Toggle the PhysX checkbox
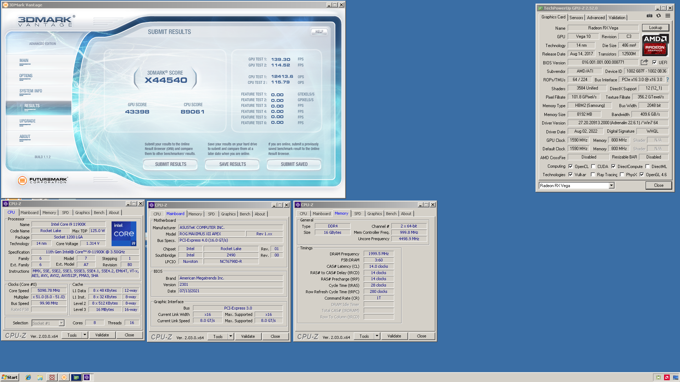The image size is (680, 382). 622,175
